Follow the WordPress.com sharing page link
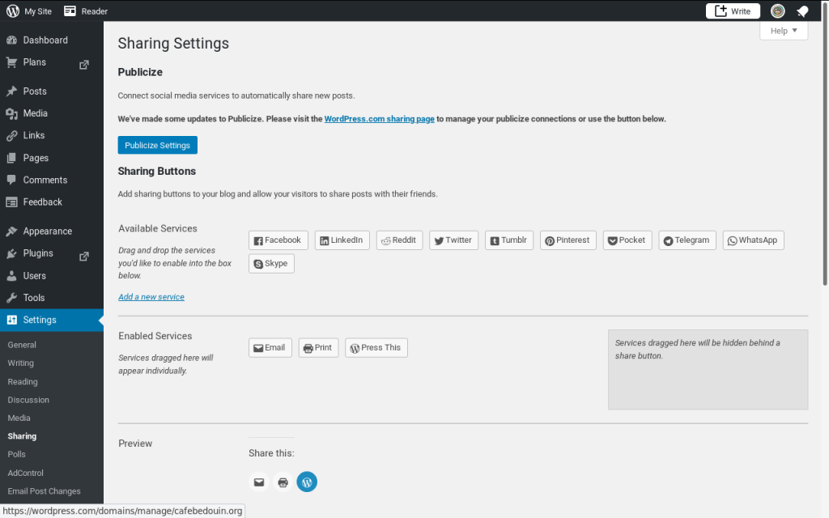 pyautogui.click(x=380, y=119)
